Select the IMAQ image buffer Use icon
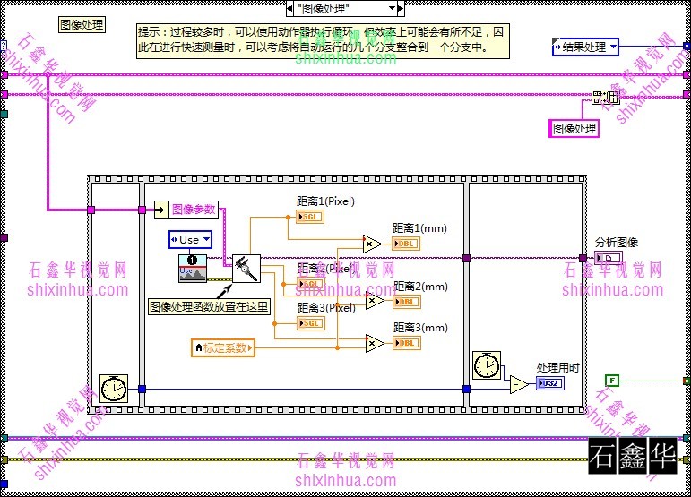 coord(192,269)
